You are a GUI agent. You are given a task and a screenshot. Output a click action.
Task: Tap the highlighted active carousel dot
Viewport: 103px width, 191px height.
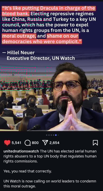click(x=56, y=135)
